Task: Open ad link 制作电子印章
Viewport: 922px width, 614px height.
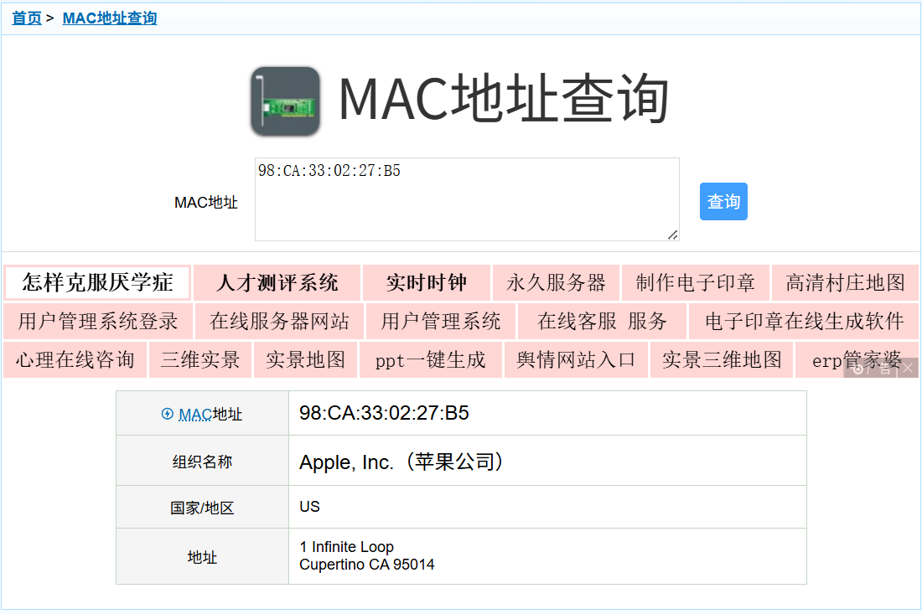Action: [695, 282]
